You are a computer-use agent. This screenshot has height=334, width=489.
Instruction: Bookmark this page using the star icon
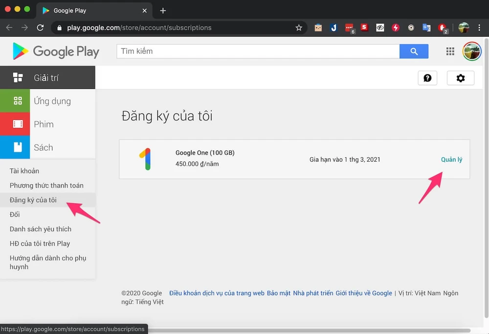(x=299, y=28)
